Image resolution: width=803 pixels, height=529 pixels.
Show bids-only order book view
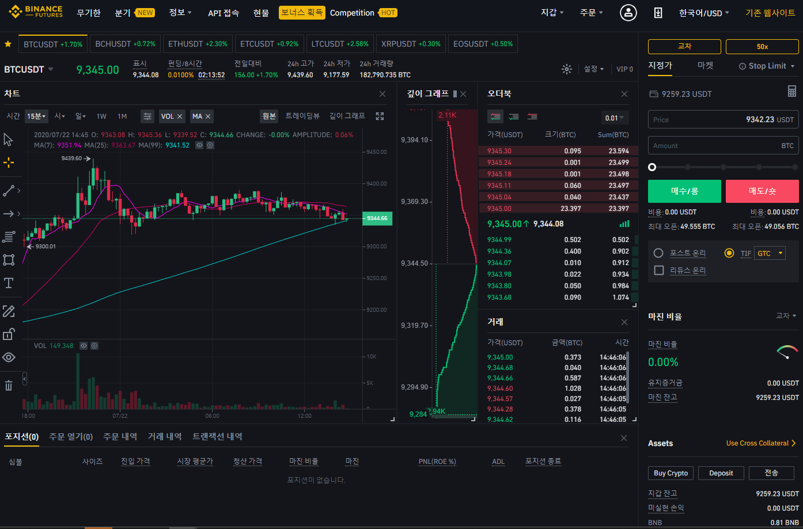click(x=514, y=116)
